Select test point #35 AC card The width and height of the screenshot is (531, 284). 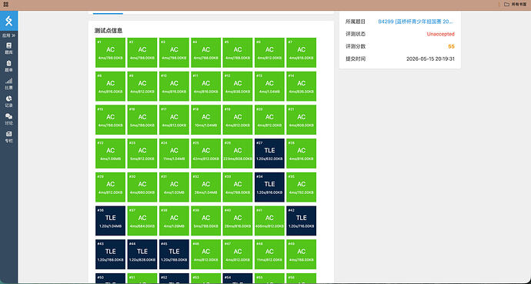[x=302, y=187]
